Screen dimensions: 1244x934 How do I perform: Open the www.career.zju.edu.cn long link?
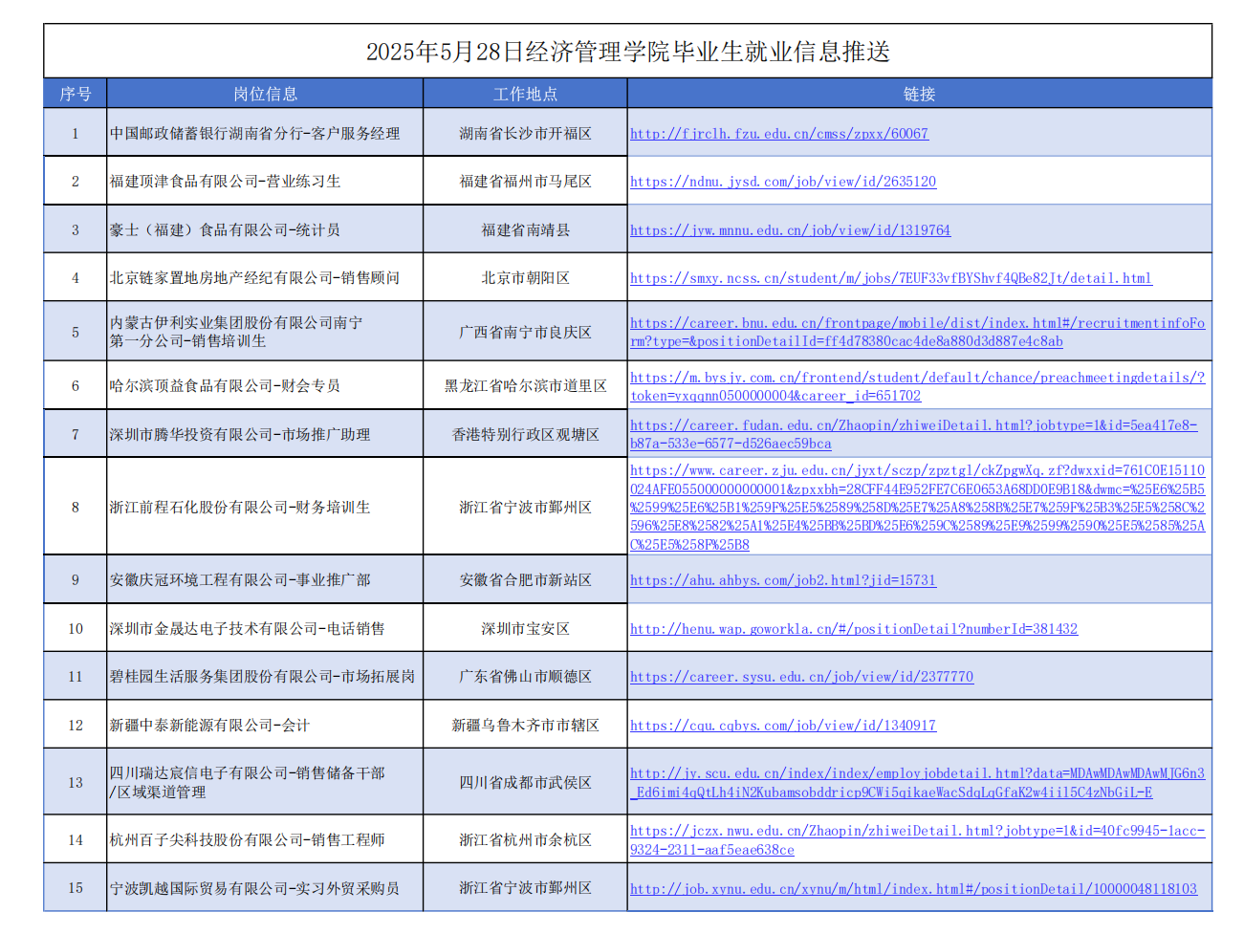916,471
